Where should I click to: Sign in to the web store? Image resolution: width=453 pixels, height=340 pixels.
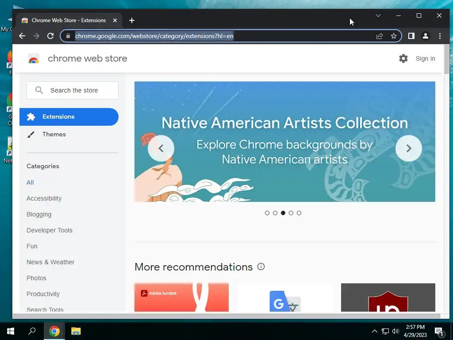pos(425,58)
